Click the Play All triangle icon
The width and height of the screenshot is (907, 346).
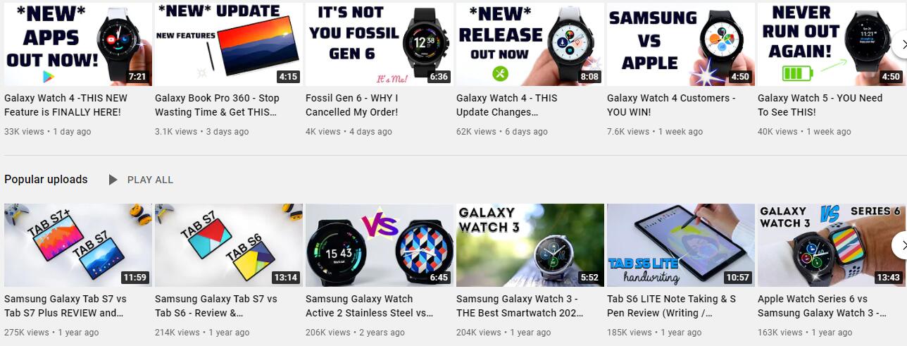tap(113, 180)
